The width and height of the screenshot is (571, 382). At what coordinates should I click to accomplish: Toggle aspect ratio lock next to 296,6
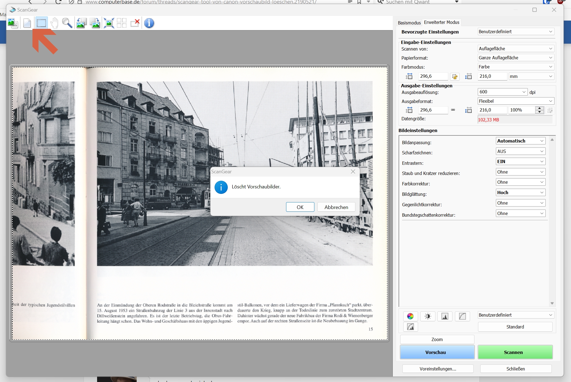point(455,77)
